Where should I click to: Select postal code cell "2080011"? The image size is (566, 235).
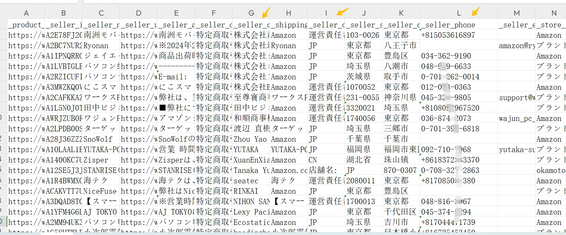(x=364, y=181)
